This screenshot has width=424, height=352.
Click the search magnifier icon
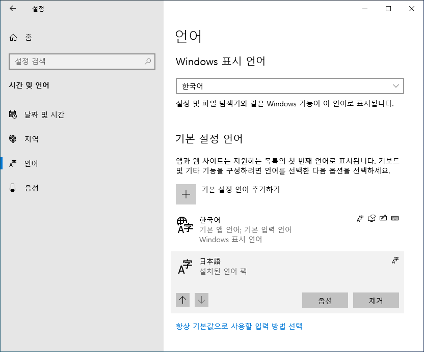148,62
